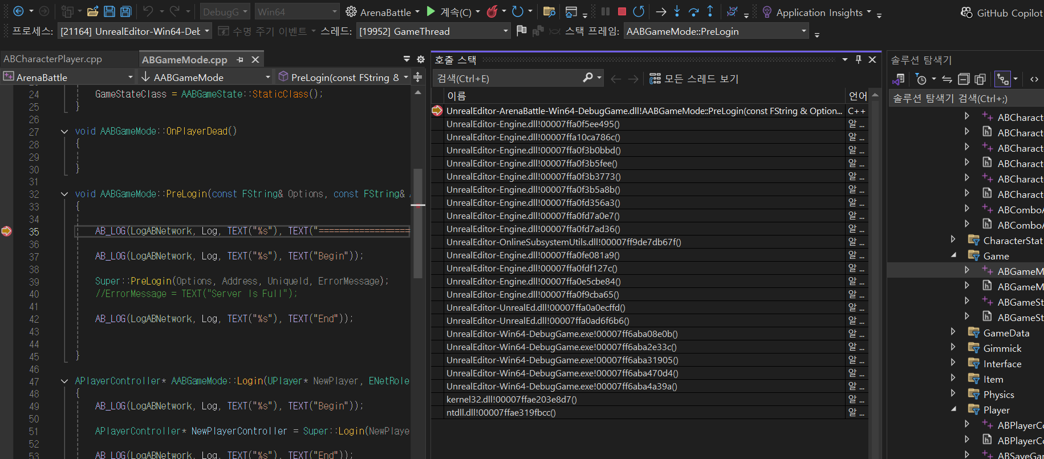
Task: Collapse the Game folder
Action: click(953, 255)
